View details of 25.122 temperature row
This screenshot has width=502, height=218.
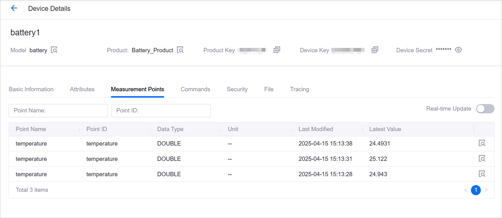(482, 159)
